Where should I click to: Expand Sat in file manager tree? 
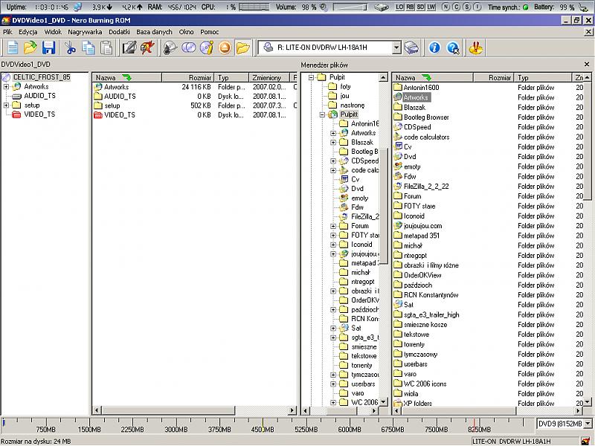pyautogui.click(x=333, y=328)
